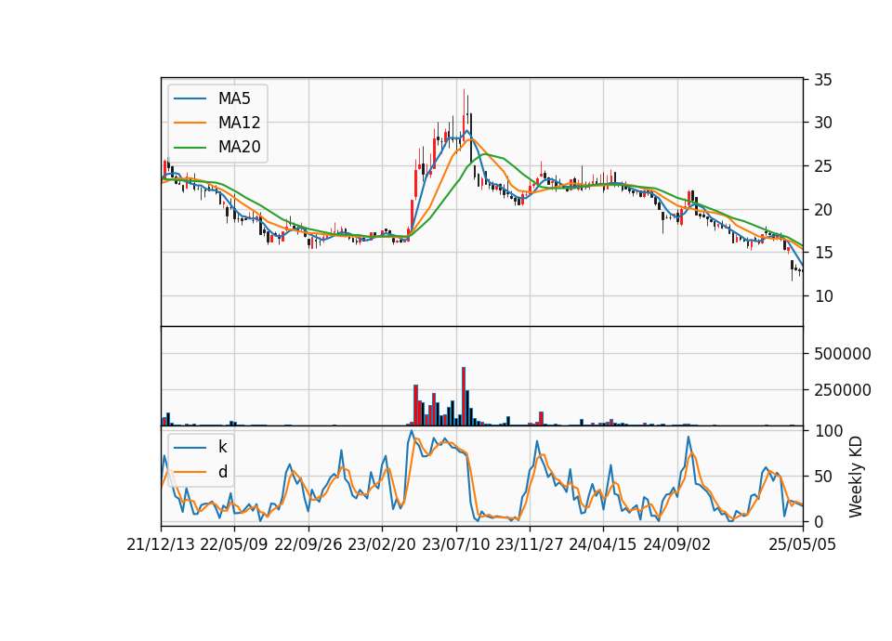
Task: Click the 24/04/15 date label
Action: coord(603,544)
